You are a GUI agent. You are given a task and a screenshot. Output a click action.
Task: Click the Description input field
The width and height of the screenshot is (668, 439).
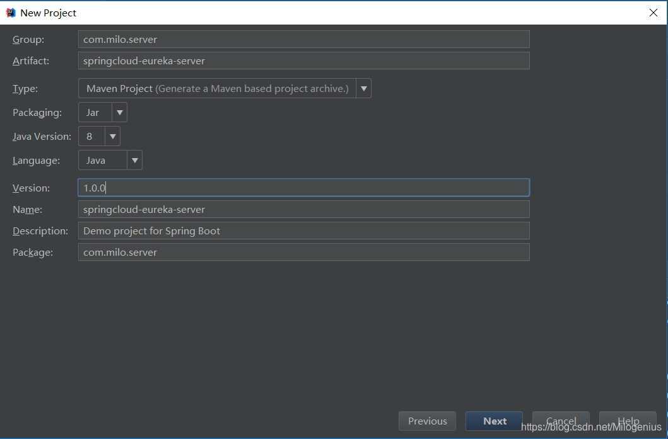304,231
